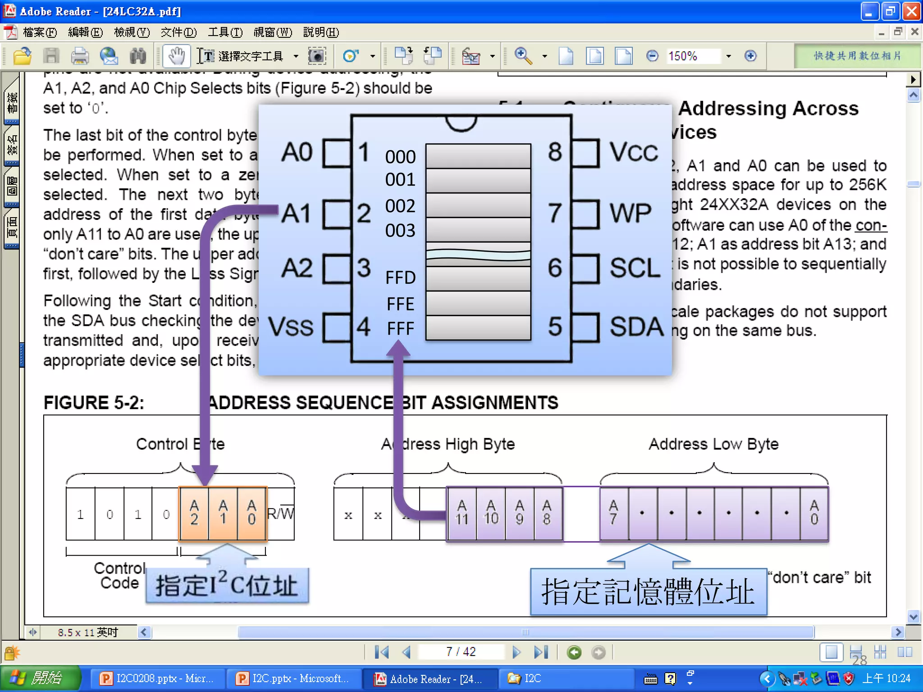Viewport: 923px width, 692px height.
Task: Click the Open file folder icon
Action: [x=22, y=56]
